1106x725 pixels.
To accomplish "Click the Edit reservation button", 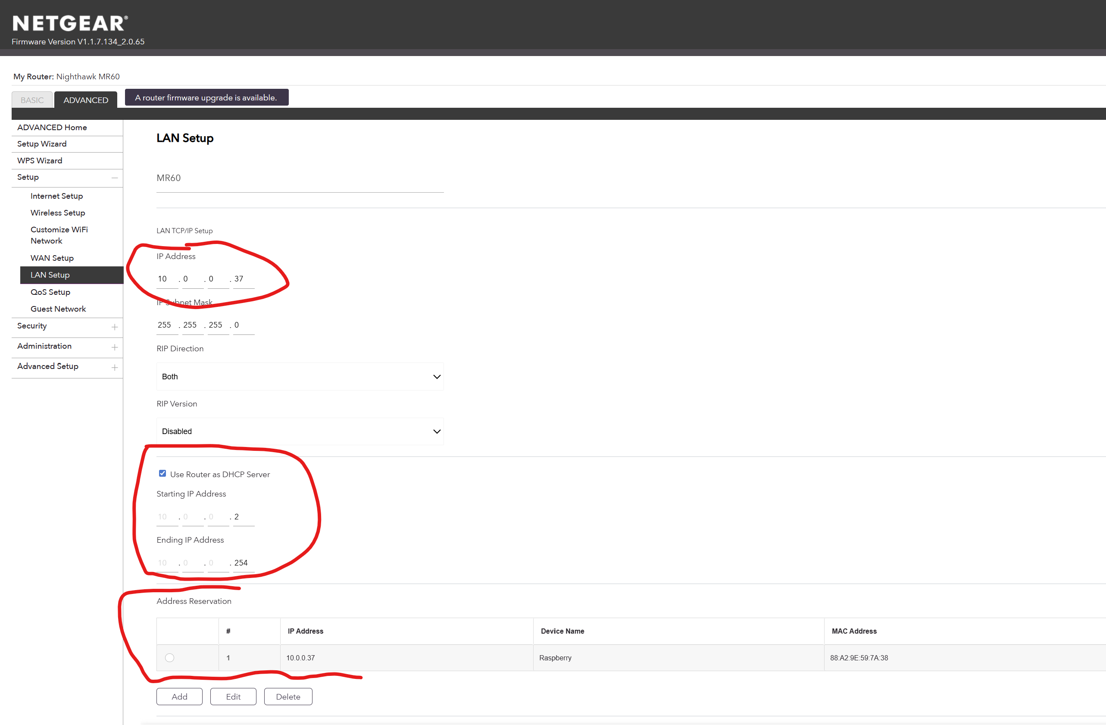I will coord(233,696).
